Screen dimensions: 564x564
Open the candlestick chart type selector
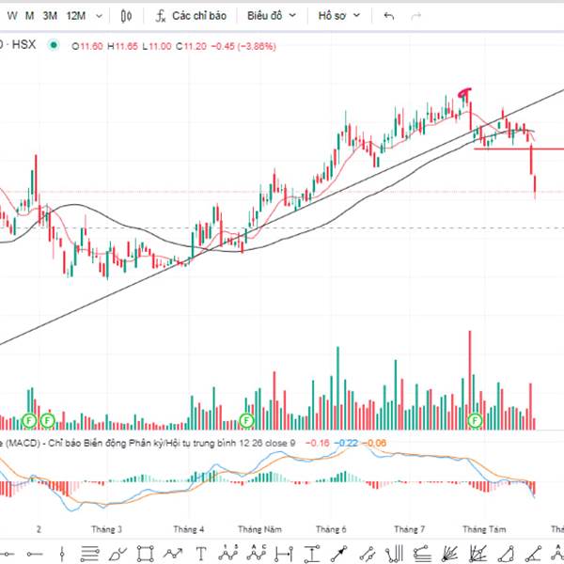(x=126, y=16)
